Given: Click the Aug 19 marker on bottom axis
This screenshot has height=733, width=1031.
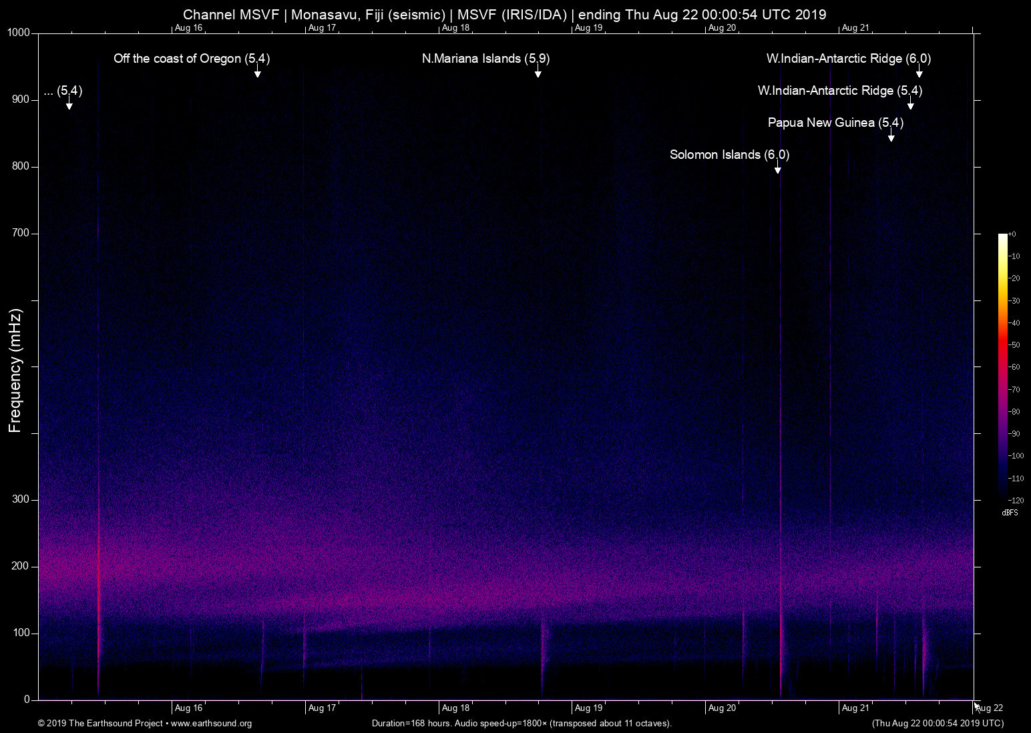Looking at the screenshot, I should click(588, 708).
